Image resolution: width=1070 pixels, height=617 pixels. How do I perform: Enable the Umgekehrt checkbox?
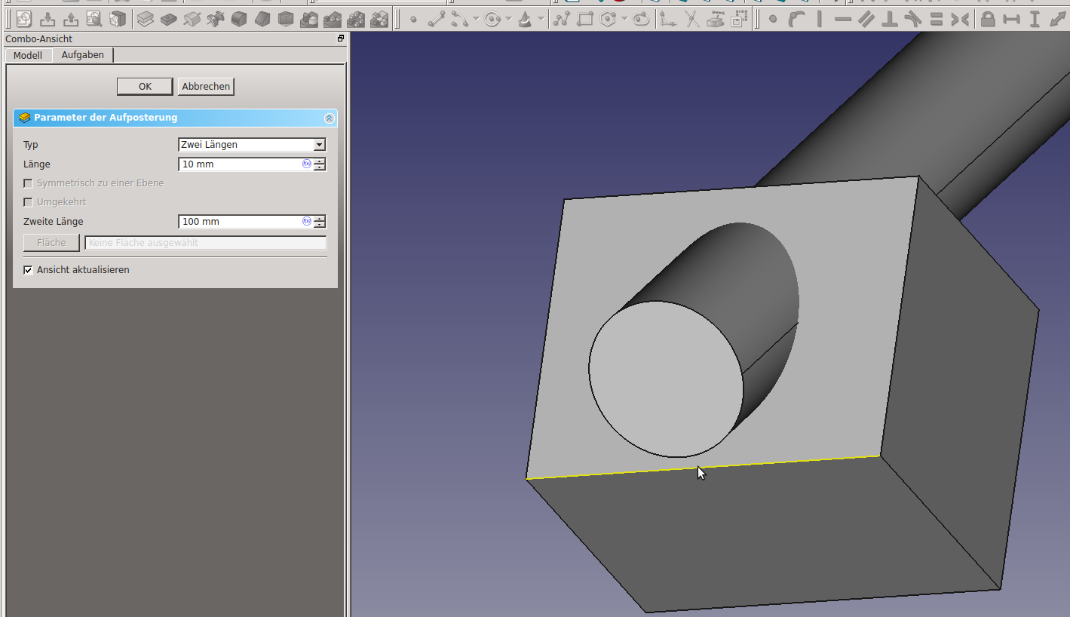(x=29, y=202)
